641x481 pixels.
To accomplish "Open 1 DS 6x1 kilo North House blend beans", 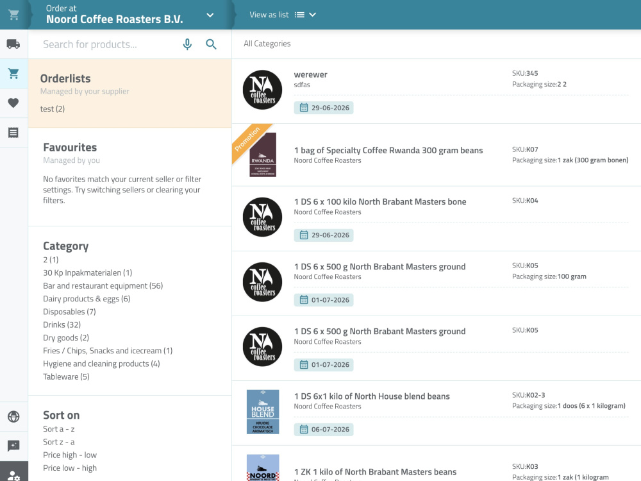I will pos(372,396).
